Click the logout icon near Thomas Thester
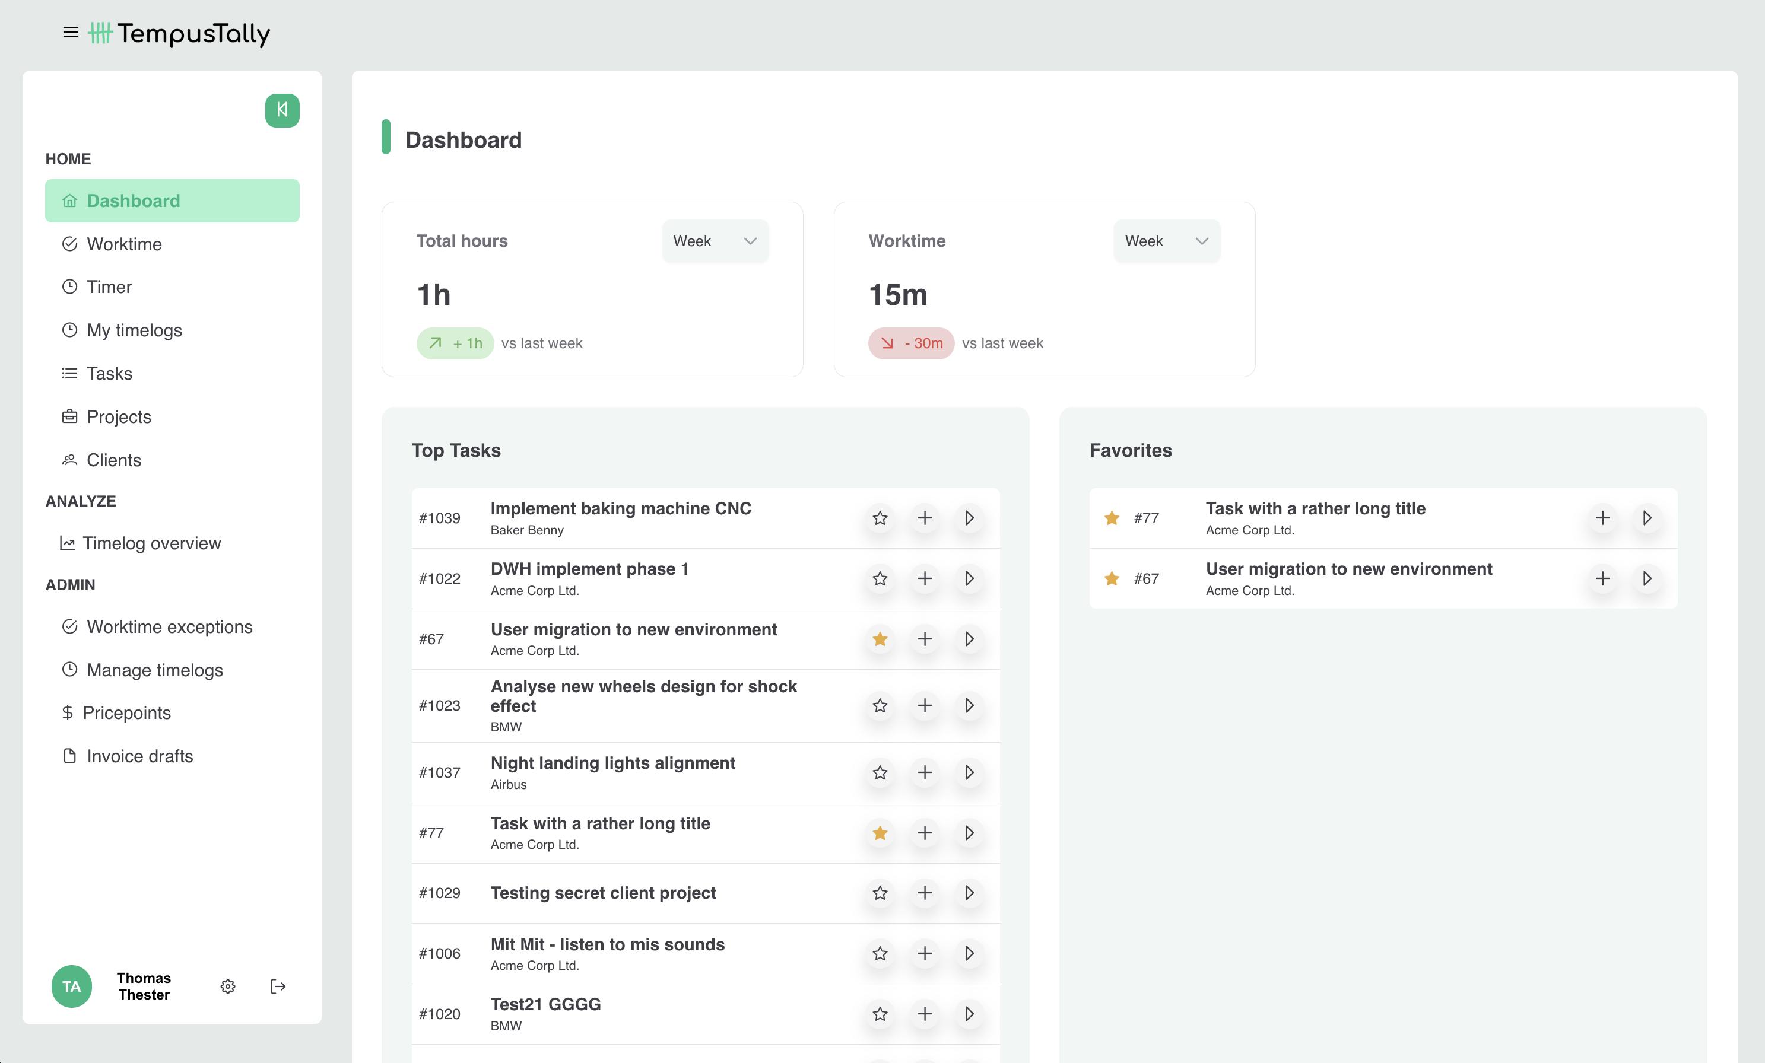 coord(278,986)
